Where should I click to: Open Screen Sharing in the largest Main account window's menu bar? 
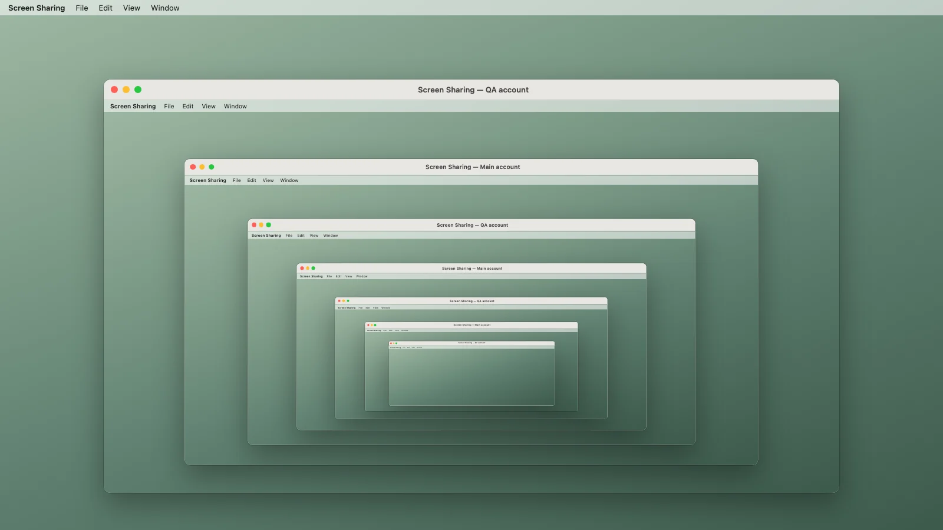[x=208, y=180]
